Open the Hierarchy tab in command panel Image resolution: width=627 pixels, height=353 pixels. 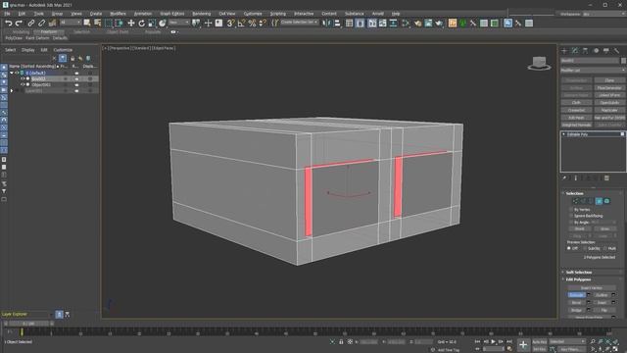(585, 50)
